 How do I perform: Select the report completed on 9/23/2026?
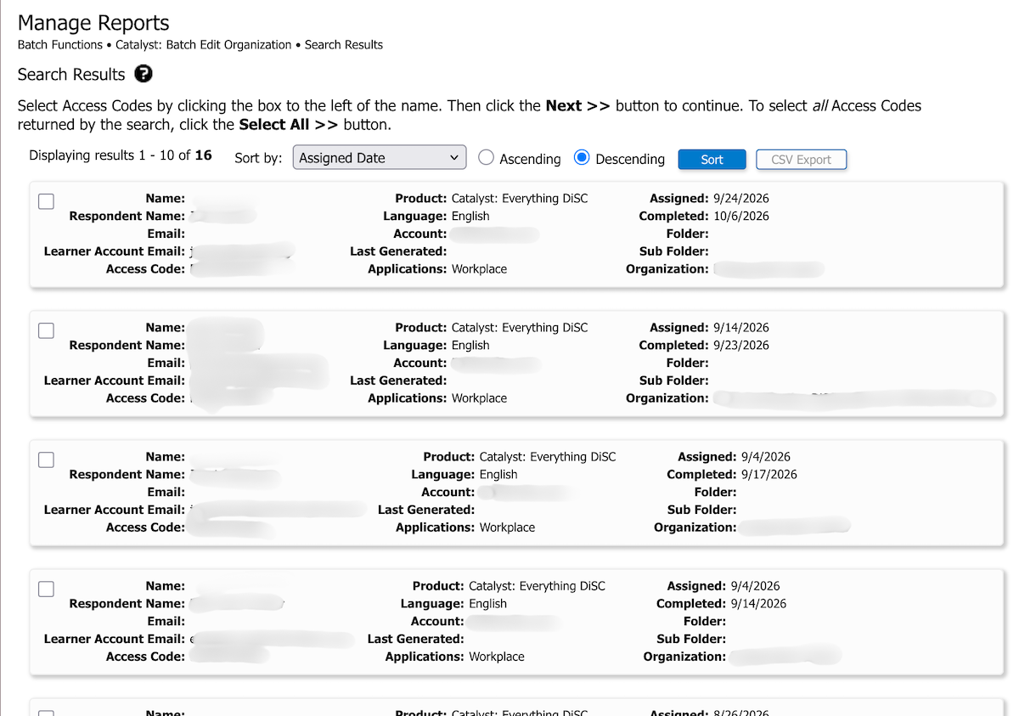click(47, 330)
